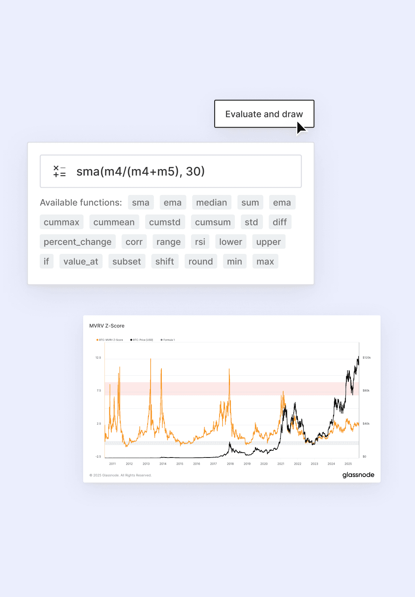The image size is (415, 597).
Task: Select the rsi function chip
Action: click(x=200, y=241)
